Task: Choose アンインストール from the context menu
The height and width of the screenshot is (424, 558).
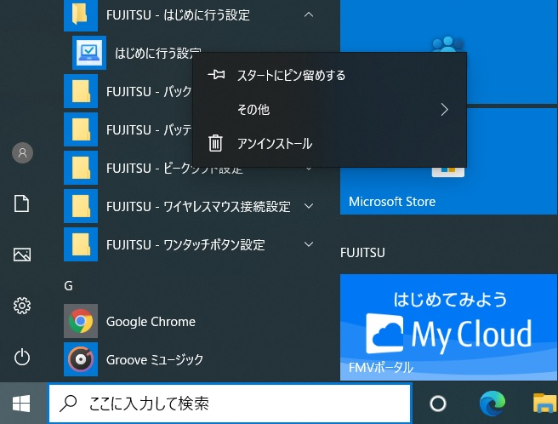Action: (329, 144)
